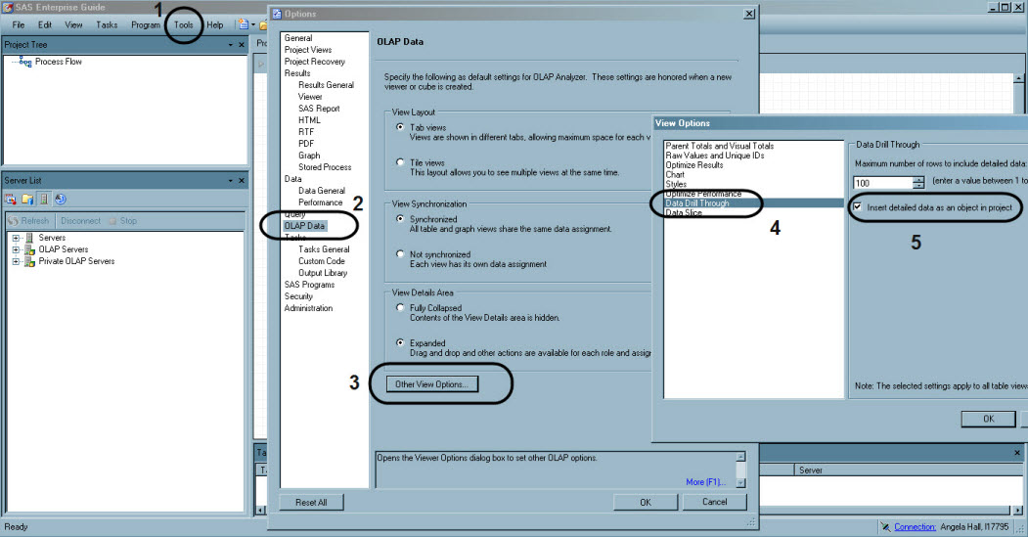1028x537 pixels.
Task: Select Optimize Results in View Options
Action: click(694, 165)
